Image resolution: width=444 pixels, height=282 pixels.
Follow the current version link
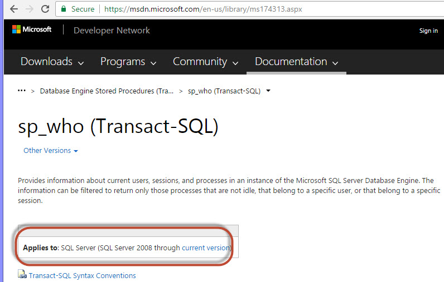click(x=206, y=248)
